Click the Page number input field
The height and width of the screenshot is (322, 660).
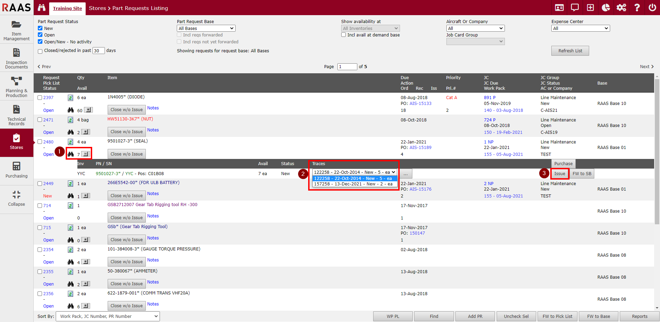pos(347,67)
